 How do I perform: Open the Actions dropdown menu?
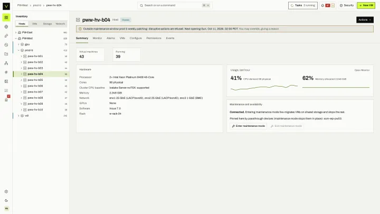click(x=365, y=20)
